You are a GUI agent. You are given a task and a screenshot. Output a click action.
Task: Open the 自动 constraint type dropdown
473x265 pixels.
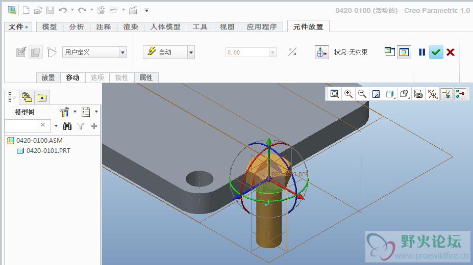click(191, 52)
